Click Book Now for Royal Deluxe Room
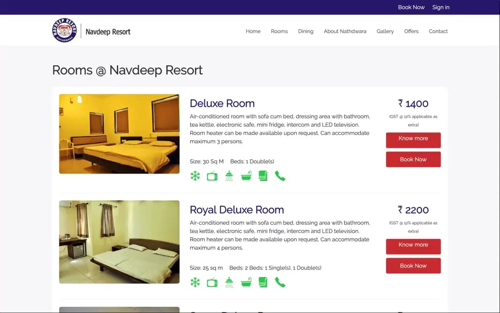Screen dimensions: 500x313 pos(413,266)
